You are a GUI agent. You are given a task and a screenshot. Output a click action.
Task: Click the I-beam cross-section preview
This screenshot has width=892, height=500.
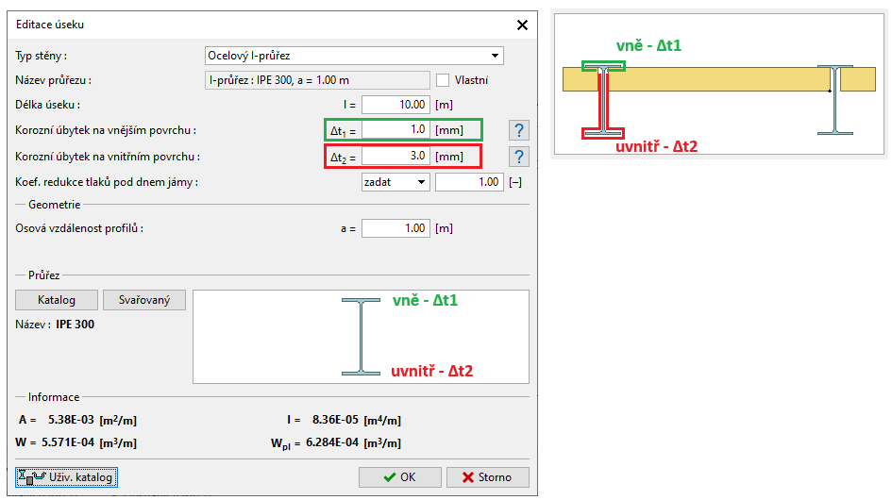point(361,337)
